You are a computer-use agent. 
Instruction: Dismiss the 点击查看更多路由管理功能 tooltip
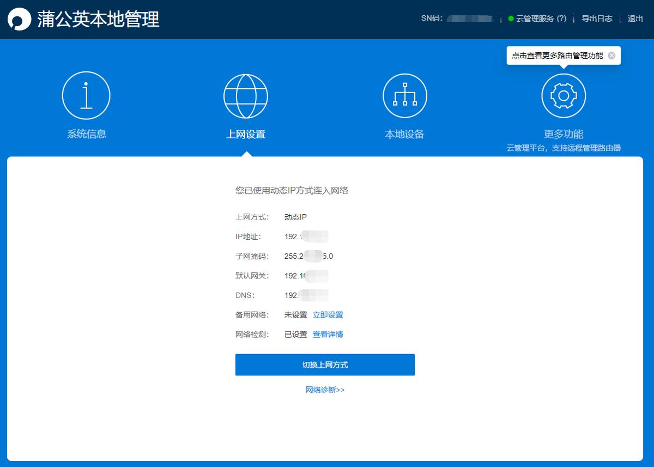[611, 55]
